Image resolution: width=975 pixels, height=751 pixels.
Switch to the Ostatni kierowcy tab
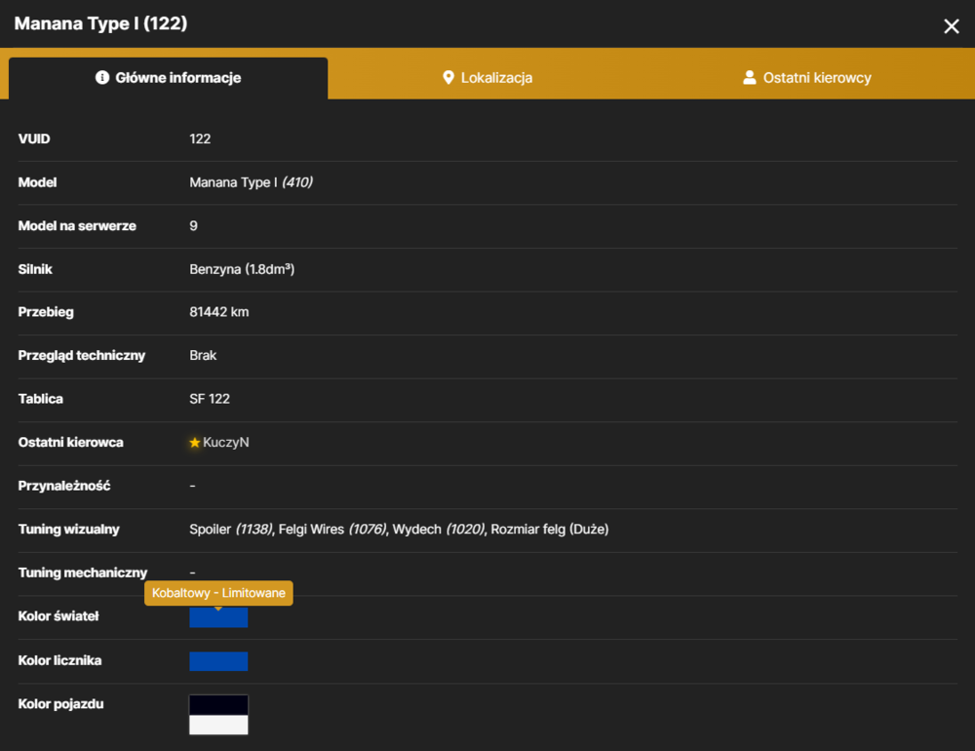807,78
